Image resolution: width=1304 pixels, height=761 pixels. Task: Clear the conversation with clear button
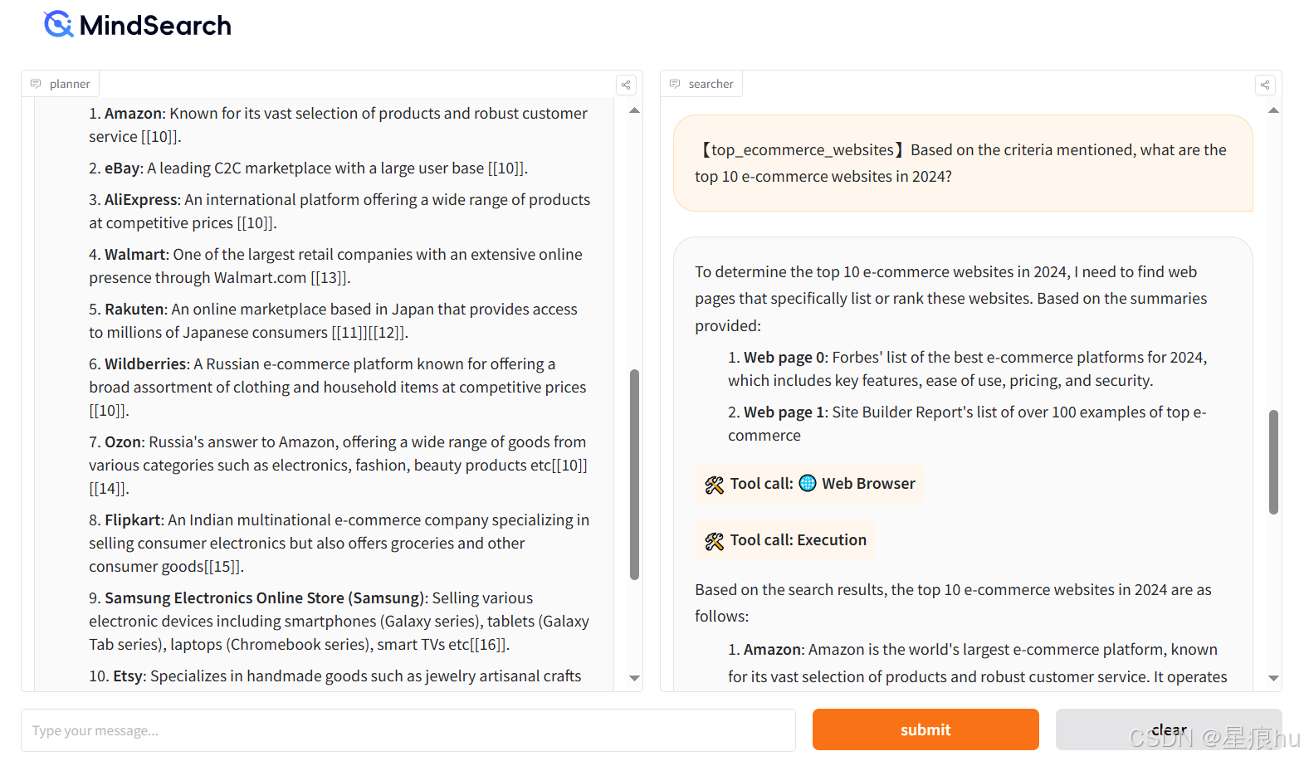(1169, 729)
